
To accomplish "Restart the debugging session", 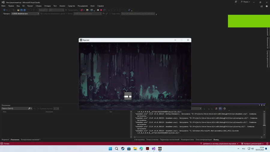I will coord(104,10).
